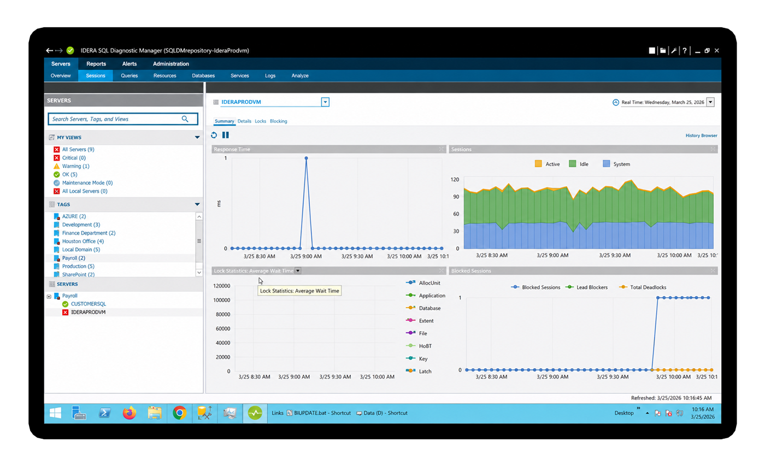Close the Sessions chart panel
This screenshot has width=765, height=466.
pyautogui.click(x=713, y=149)
